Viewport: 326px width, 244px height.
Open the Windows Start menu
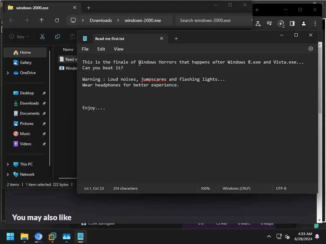coord(10,236)
